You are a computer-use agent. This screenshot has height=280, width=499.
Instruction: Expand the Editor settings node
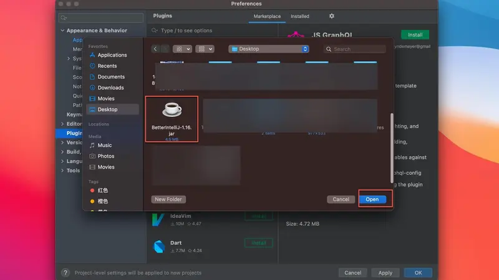click(62, 124)
